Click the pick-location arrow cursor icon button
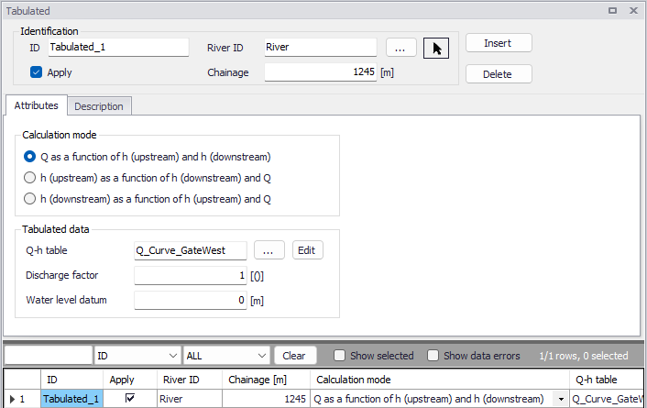The width and height of the screenshot is (647, 408). (x=435, y=48)
